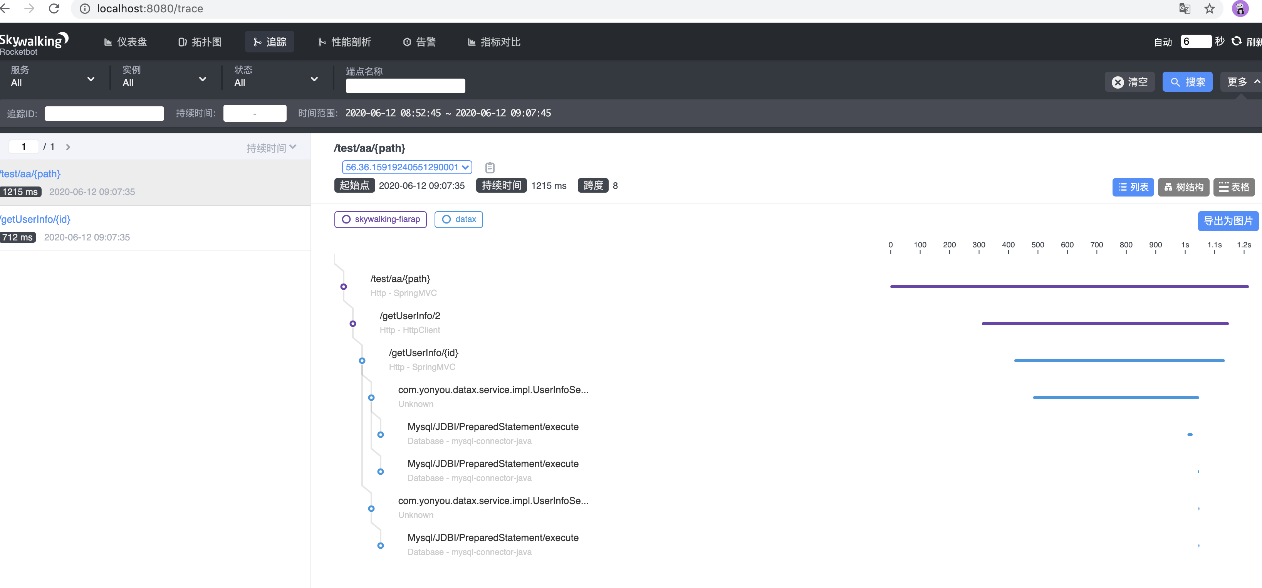The image size is (1262, 588).
Task: Click the 导出为图片 export image button
Action: click(1227, 221)
